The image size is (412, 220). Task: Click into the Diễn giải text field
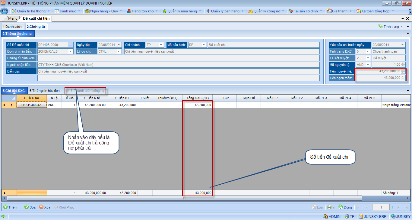pos(178,71)
